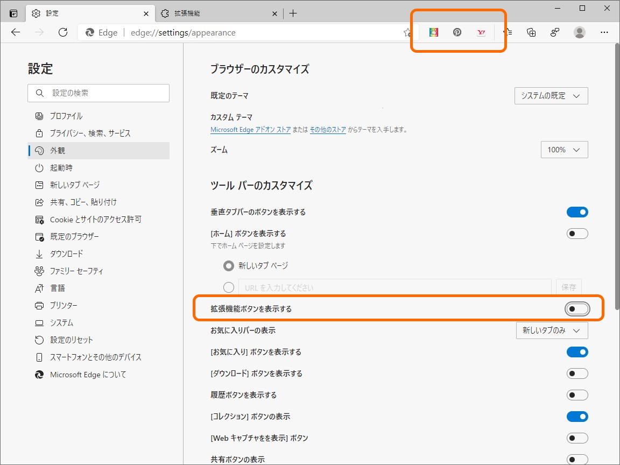Open the お気に入りバーの表示 dropdown
Viewport: 620px width, 465px height.
[552, 330]
